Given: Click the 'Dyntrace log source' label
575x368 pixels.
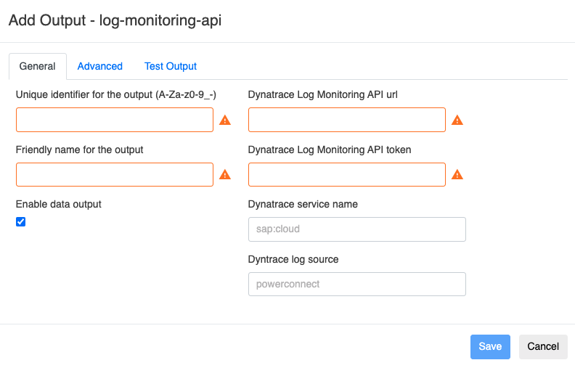Looking at the screenshot, I should click(x=293, y=259).
